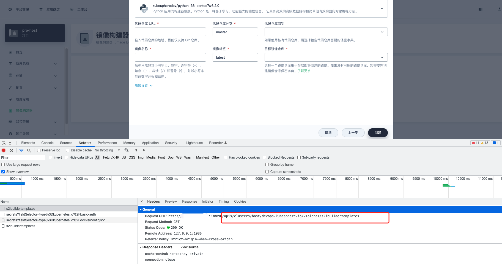Open network search magnifier icon

pyautogui.click(x=29, y=150)
